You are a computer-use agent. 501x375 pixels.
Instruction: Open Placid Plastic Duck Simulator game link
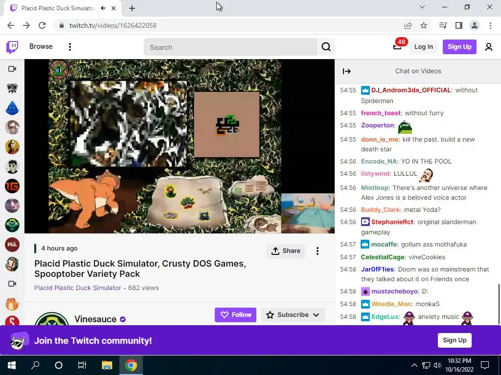click(78, 288)
